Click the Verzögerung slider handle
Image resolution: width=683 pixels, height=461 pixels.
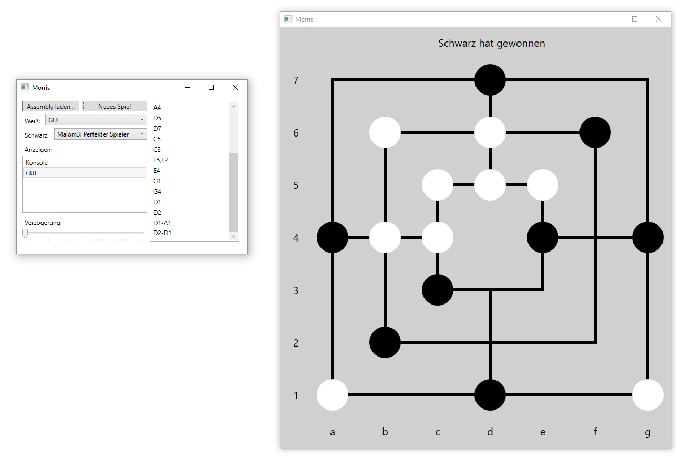[25, 234]
